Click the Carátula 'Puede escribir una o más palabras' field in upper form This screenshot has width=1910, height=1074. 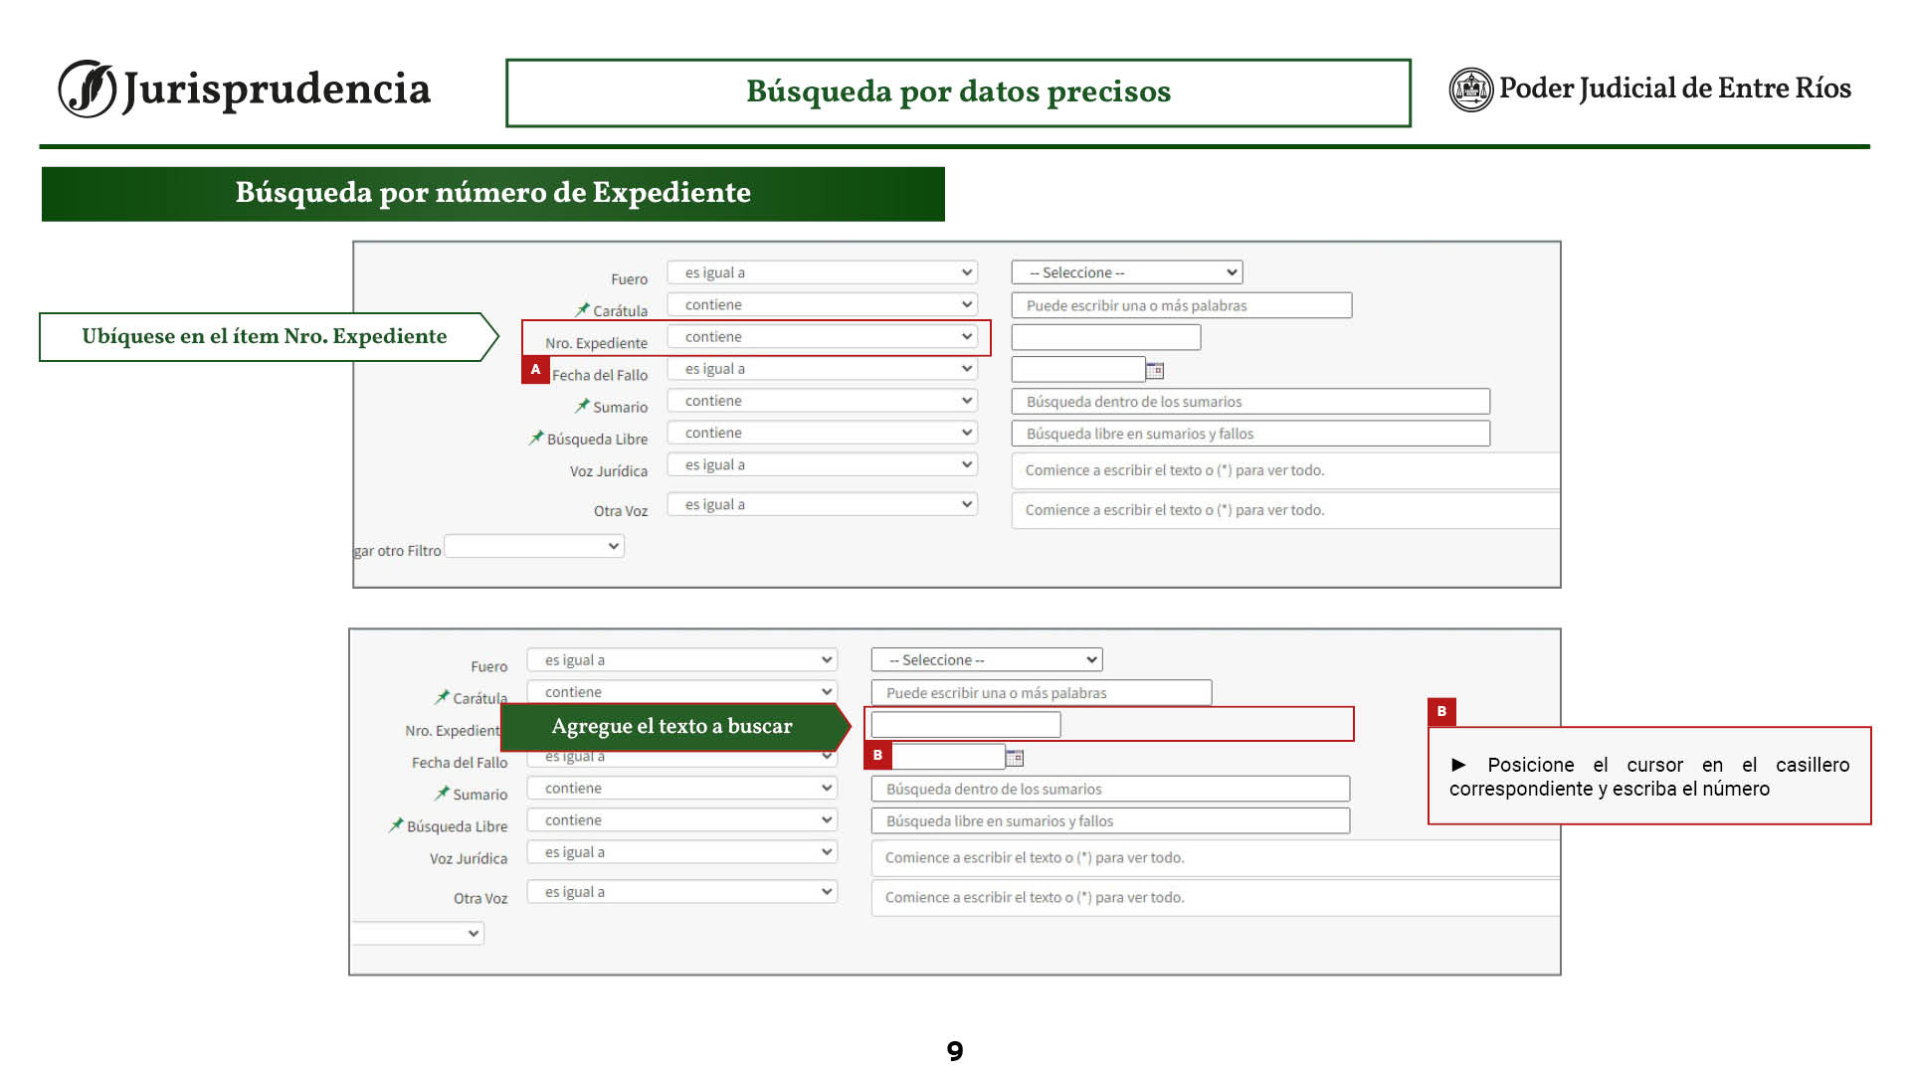[1182, 305]
